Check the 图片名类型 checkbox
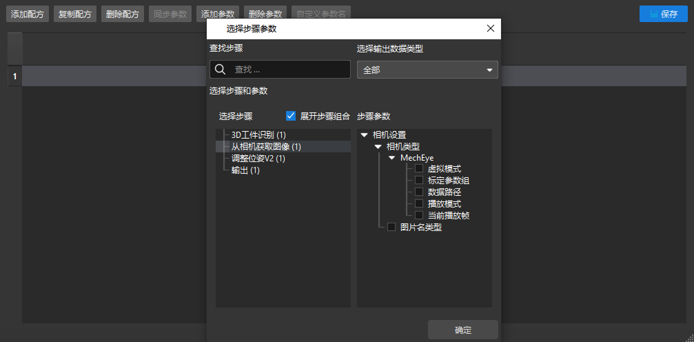 coord(391,228)
